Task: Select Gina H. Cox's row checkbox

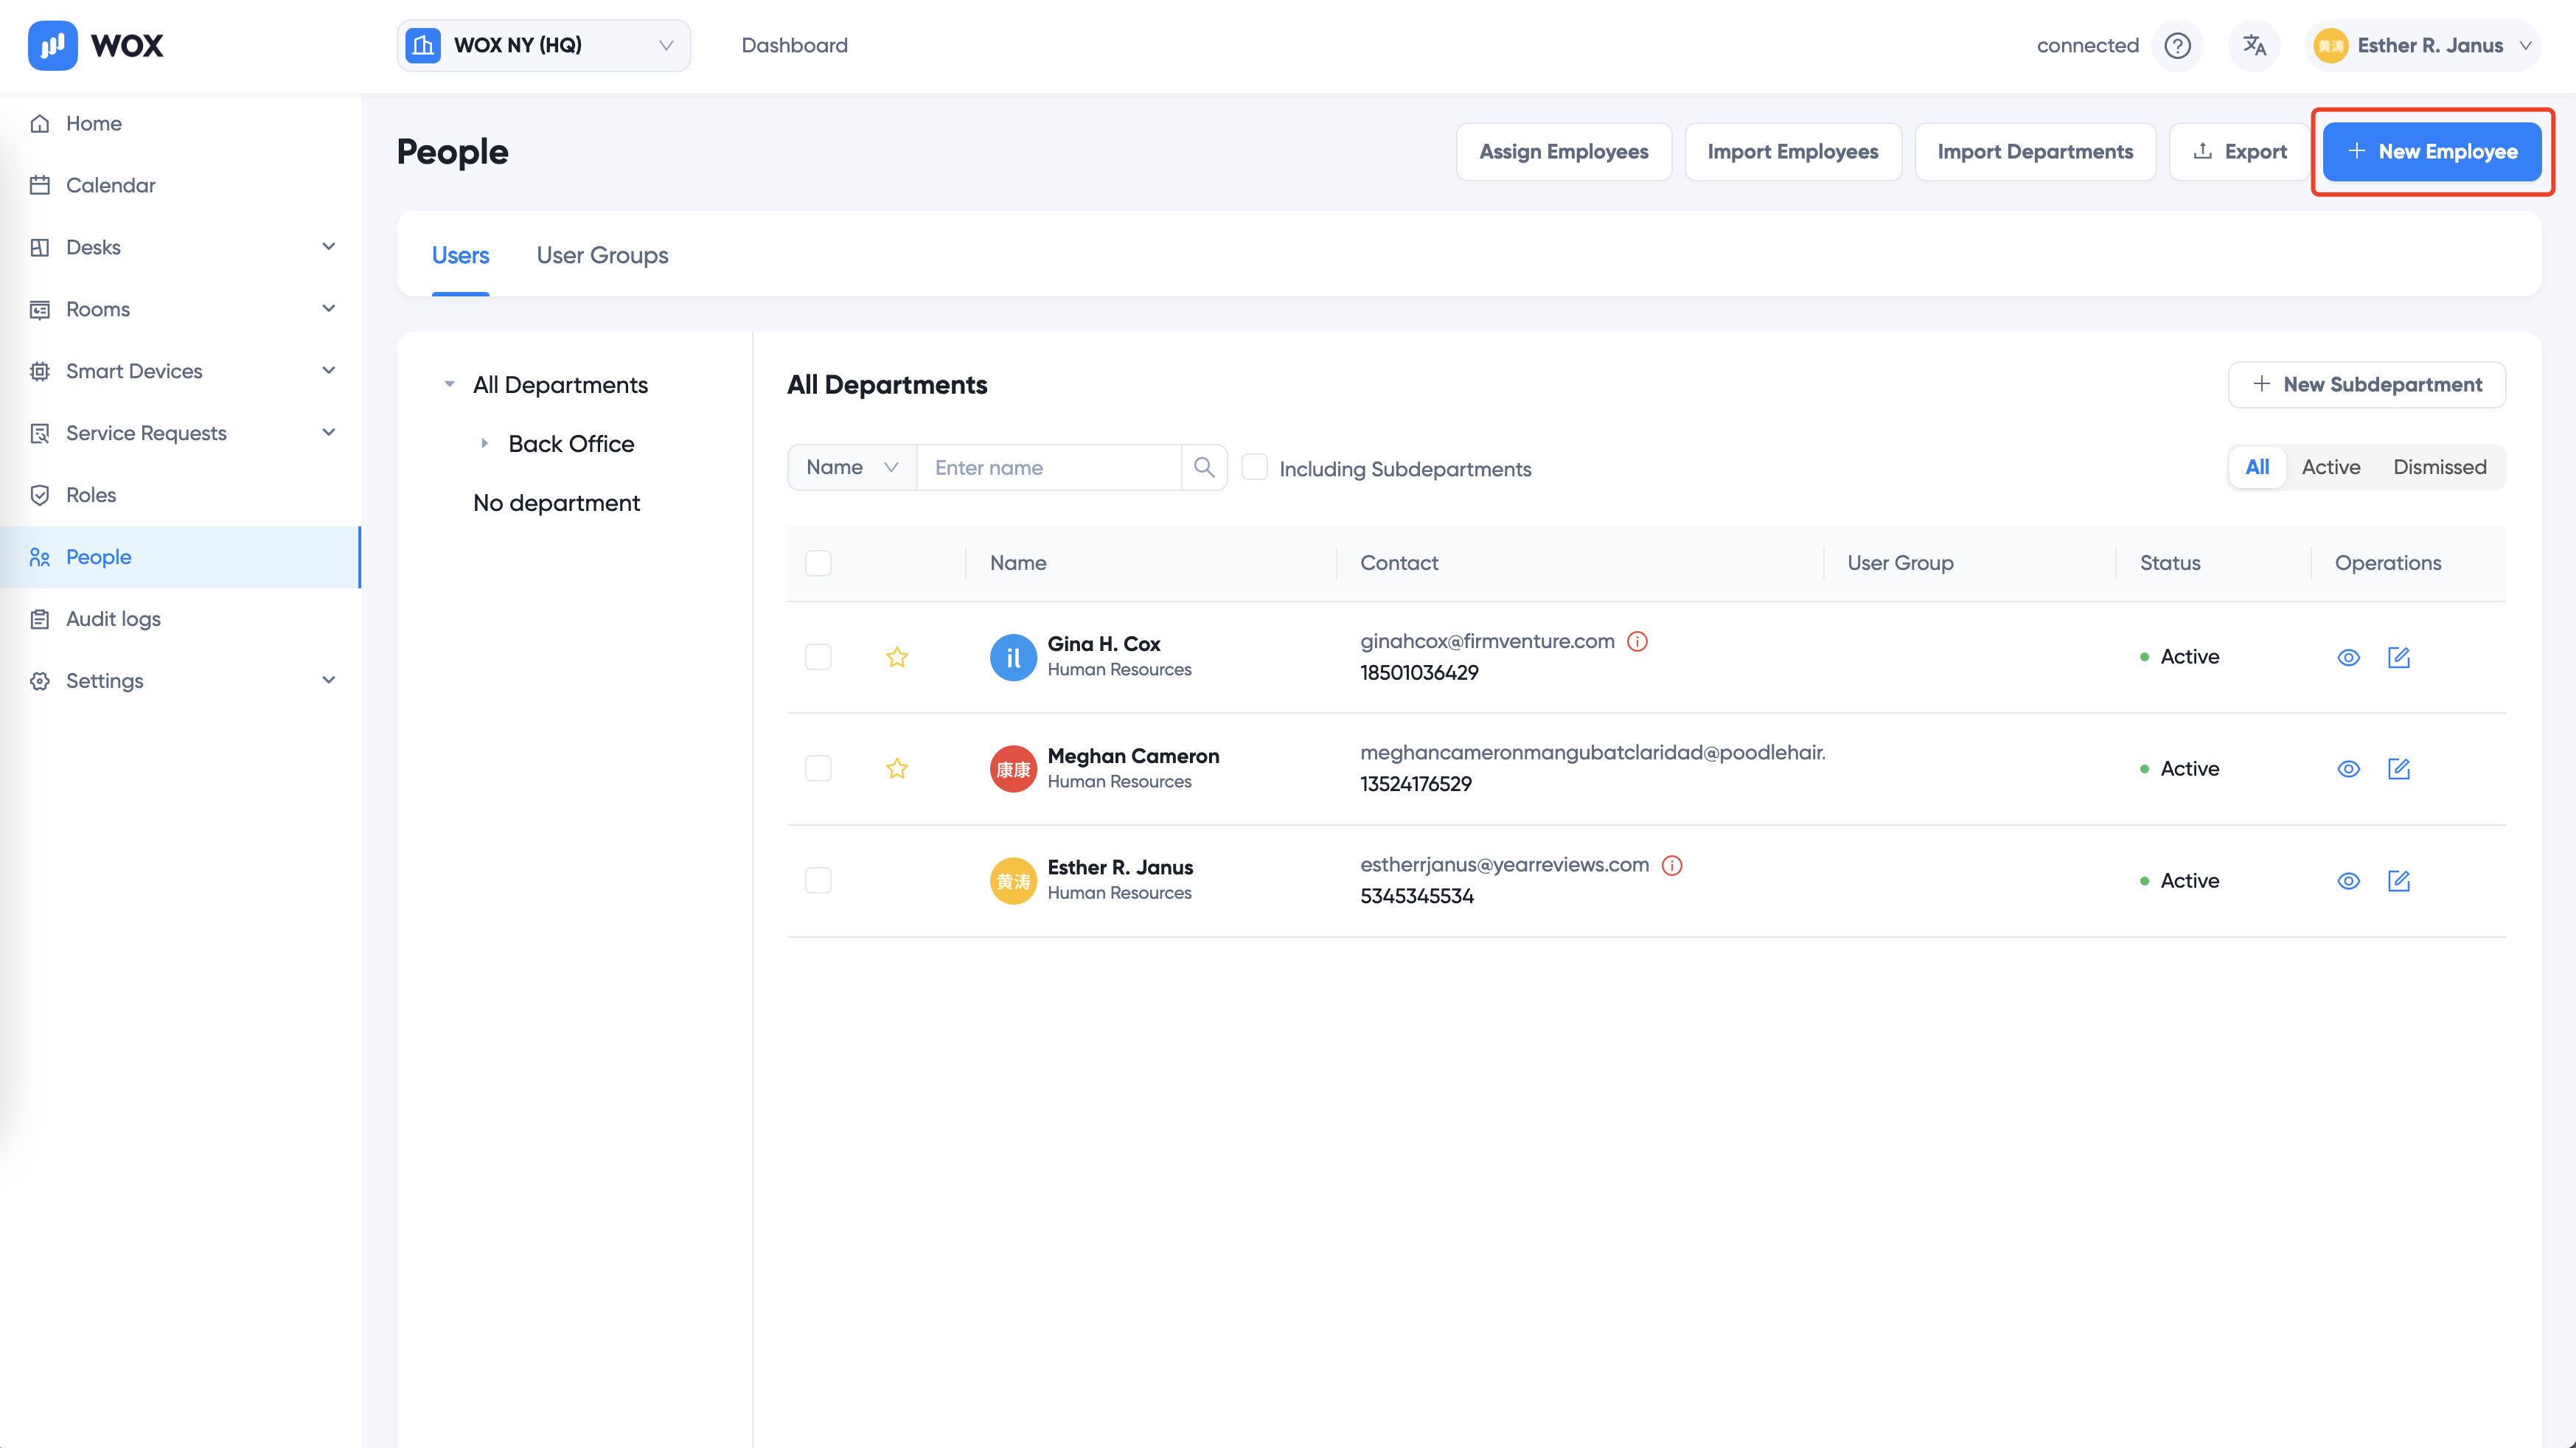Action: (x=818, y=657)
